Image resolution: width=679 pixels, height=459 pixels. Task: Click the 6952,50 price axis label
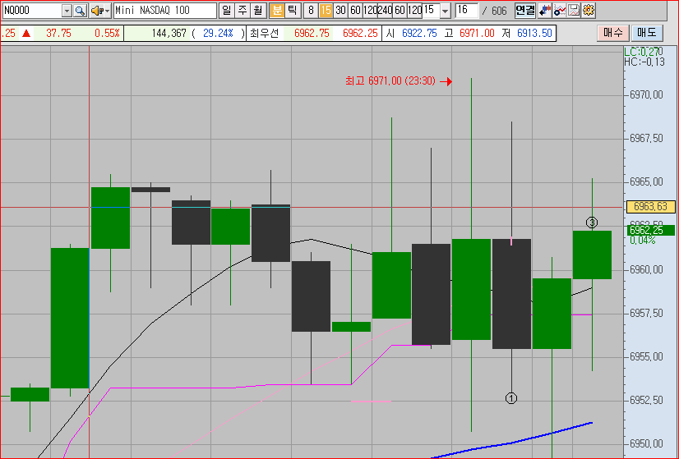(x=646, y=400)
